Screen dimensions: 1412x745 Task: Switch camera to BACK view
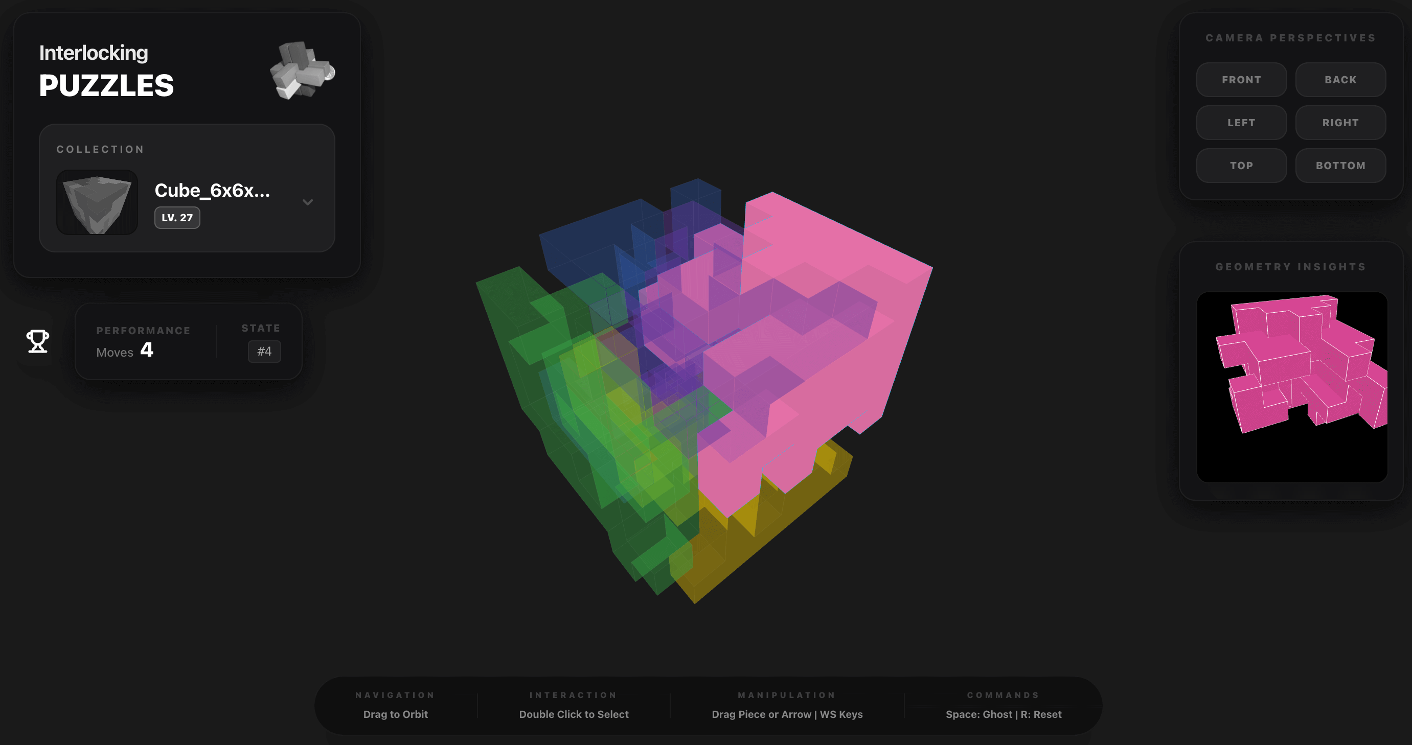(x=1340, y=80)
